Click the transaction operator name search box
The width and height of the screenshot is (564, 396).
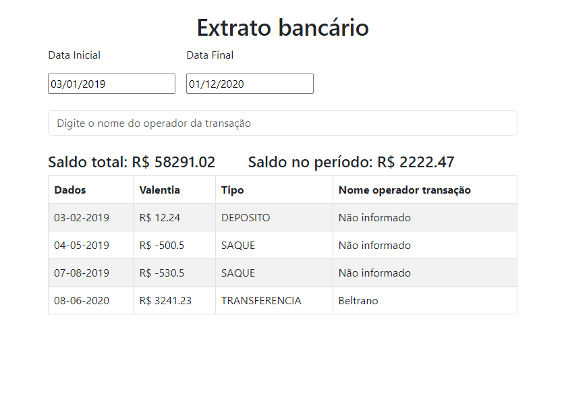coord(281,122)
